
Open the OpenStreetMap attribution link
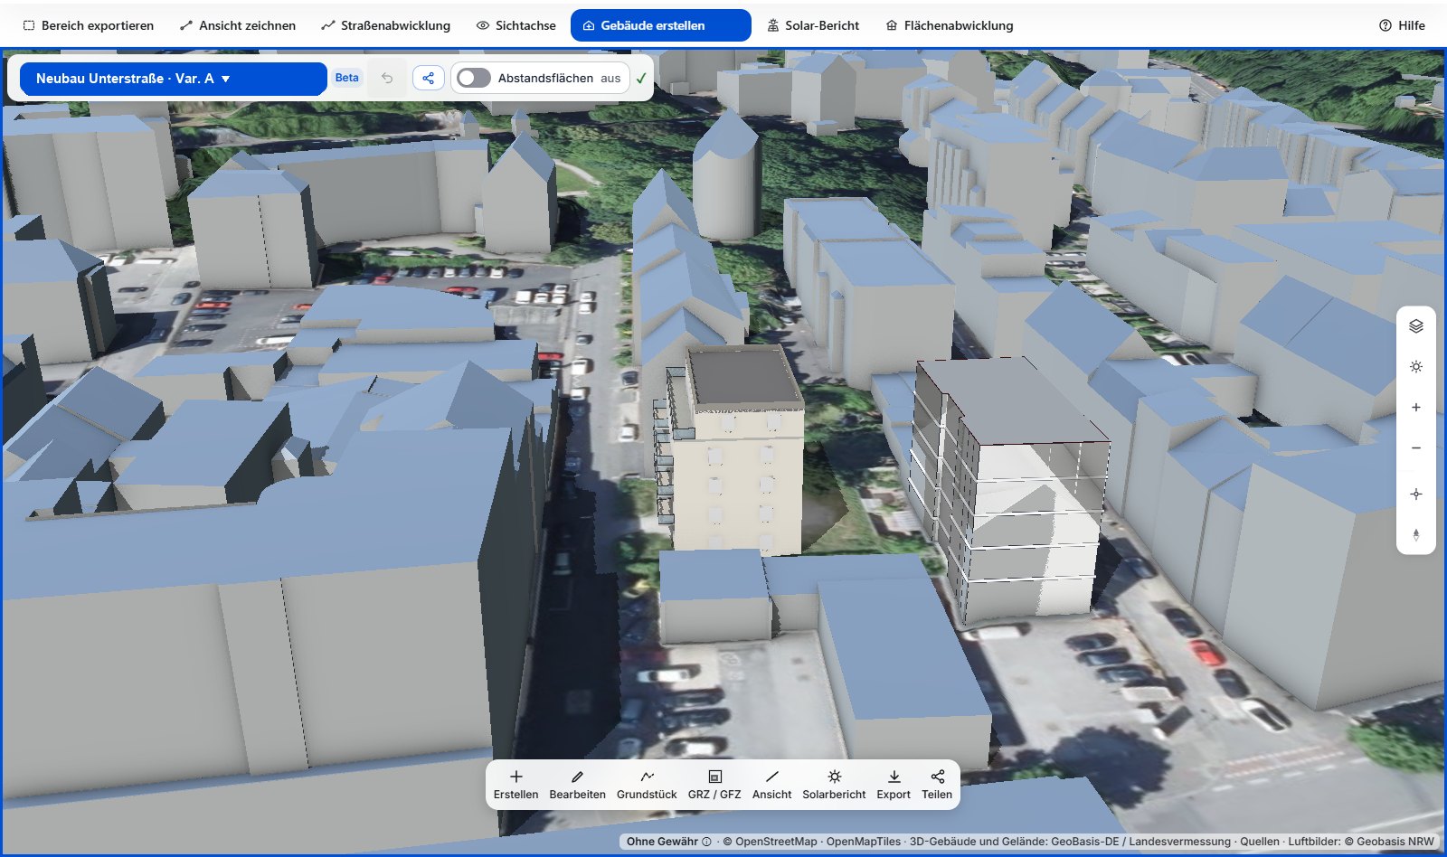click(770, 842)
